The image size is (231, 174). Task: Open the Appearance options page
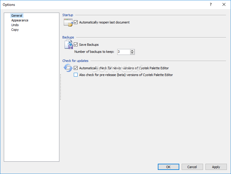click(20, 20)
